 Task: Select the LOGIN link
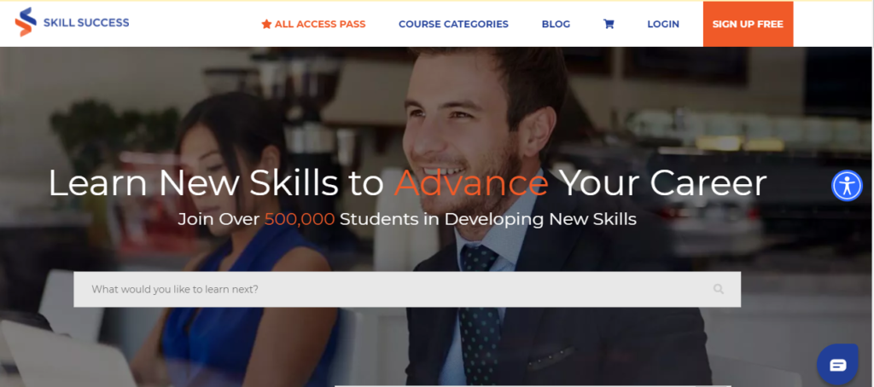point(662,24)
